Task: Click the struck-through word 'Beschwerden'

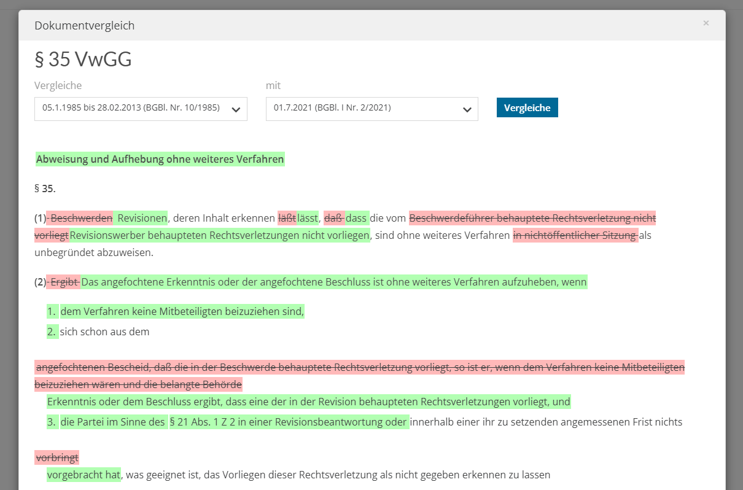Action: (82, 218)
